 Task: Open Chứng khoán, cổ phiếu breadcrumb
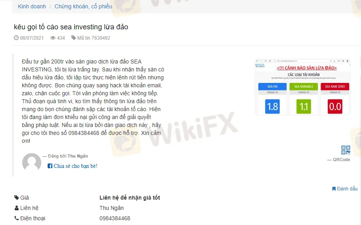[x=83, y=6]
